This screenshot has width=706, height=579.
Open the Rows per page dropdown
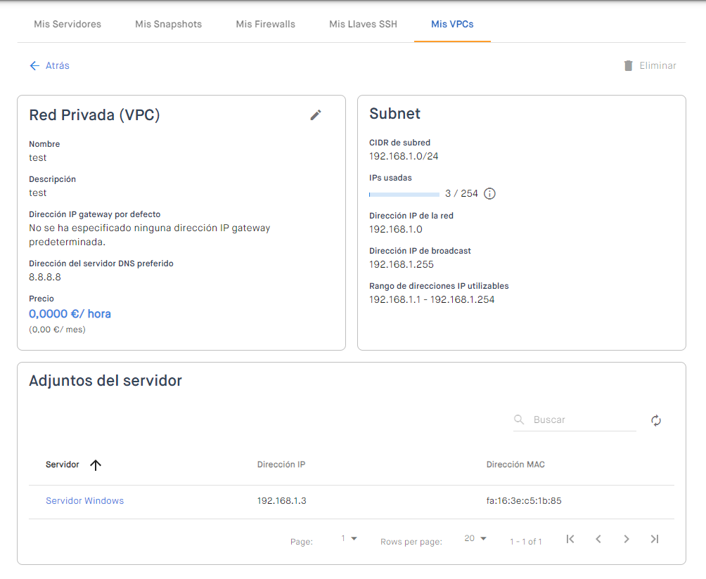[476, 539]
